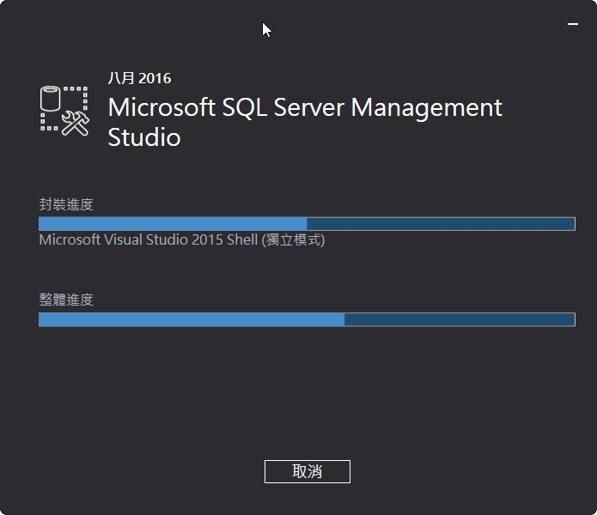Minimize the installer window

[573, 24]
